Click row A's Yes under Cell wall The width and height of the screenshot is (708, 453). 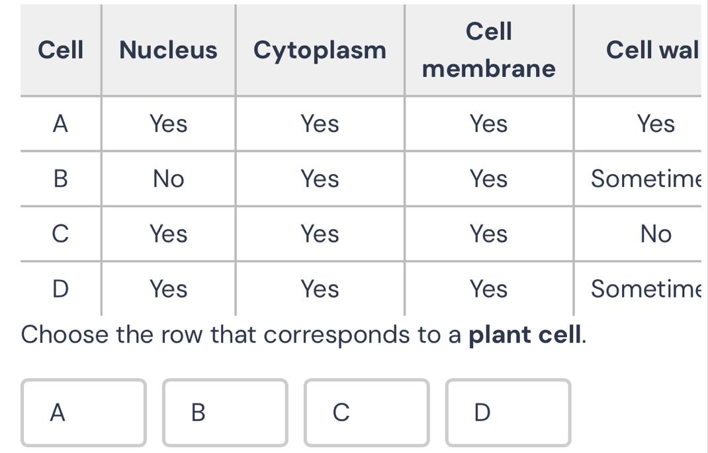(655, 124)
